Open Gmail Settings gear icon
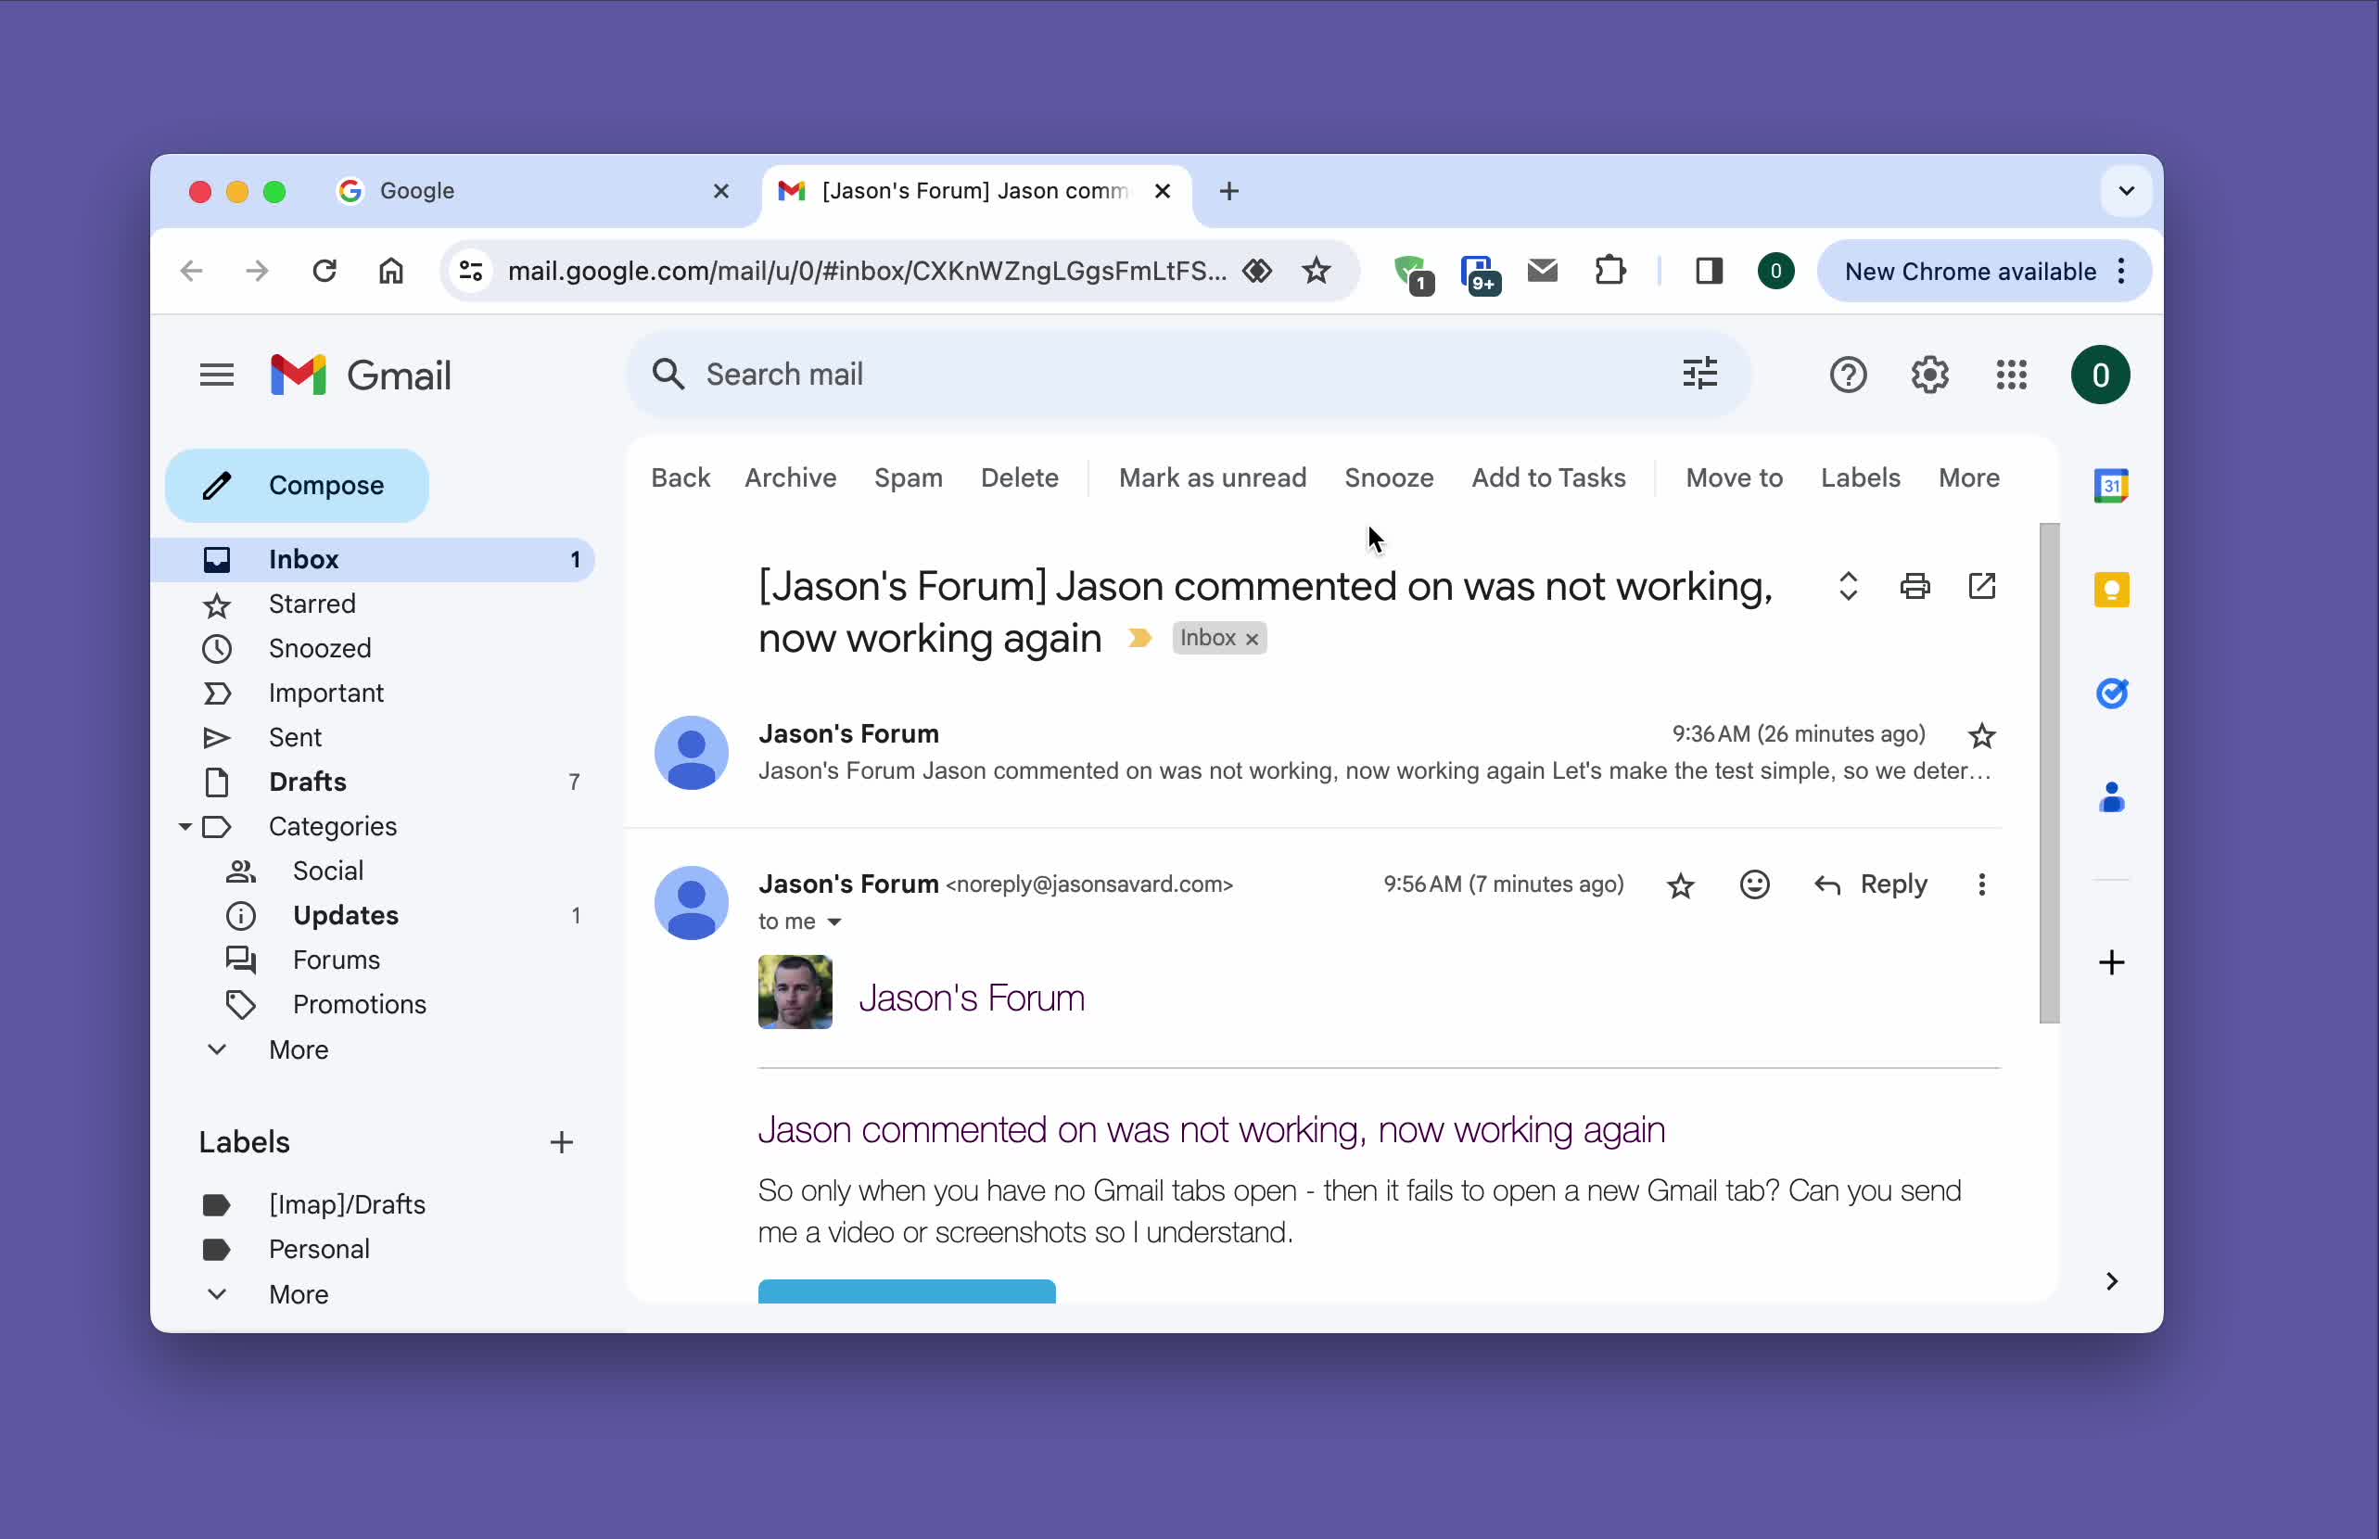The height and width of the screenshot is (1539, 2379). point(1929,375)
